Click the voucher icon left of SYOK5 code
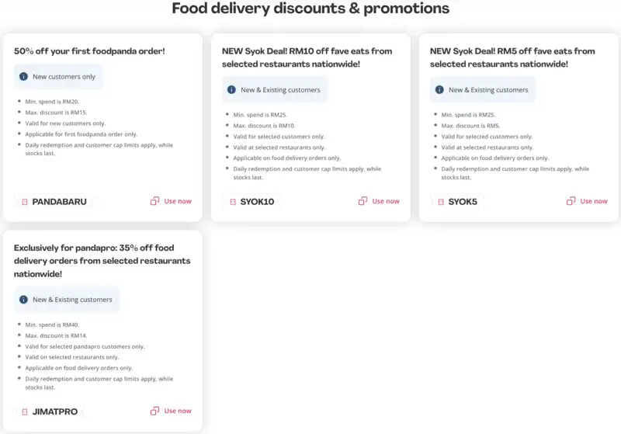 pos(441,202)
